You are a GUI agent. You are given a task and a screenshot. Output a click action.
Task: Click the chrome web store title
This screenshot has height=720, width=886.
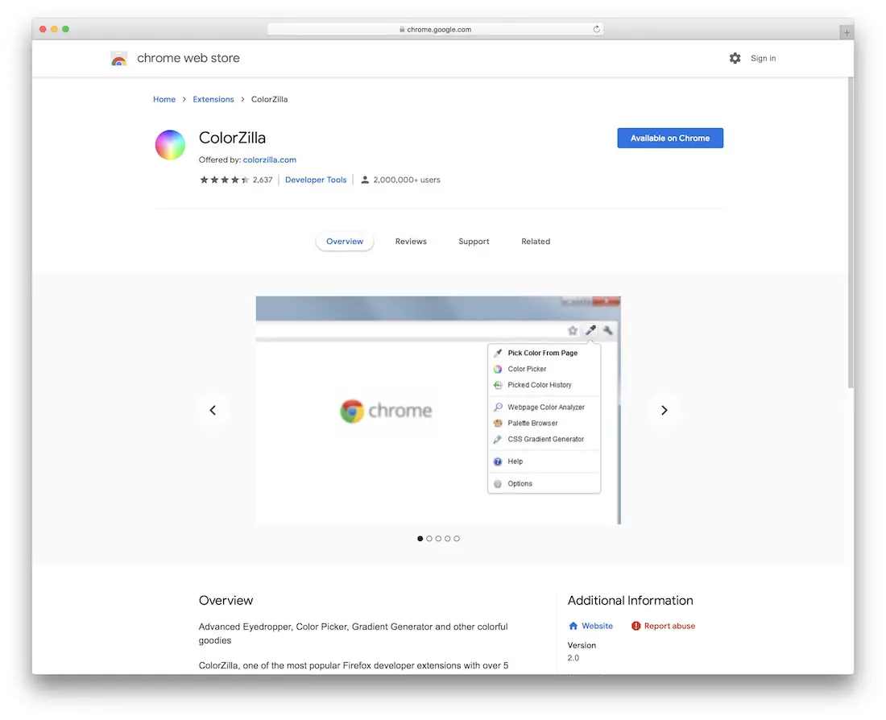point(188,58)
